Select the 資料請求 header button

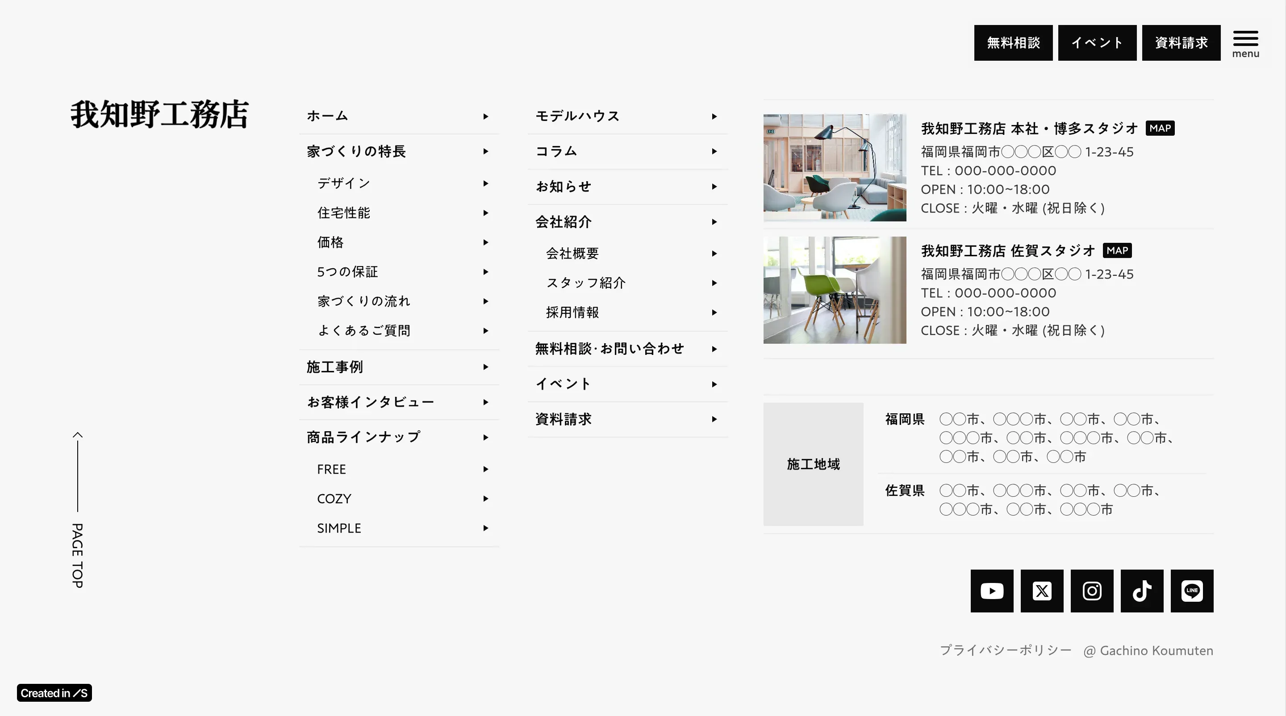pos(1181,42)
